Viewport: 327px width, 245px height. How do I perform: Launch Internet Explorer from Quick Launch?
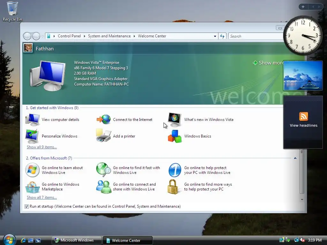[23, 240]
